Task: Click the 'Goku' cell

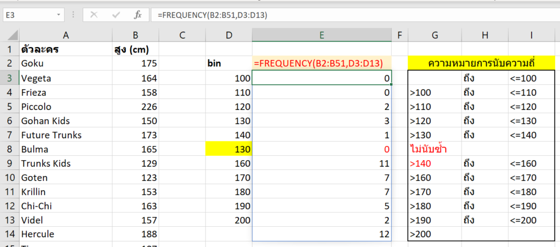Action: pyautogui.click(x=66, y=63)
